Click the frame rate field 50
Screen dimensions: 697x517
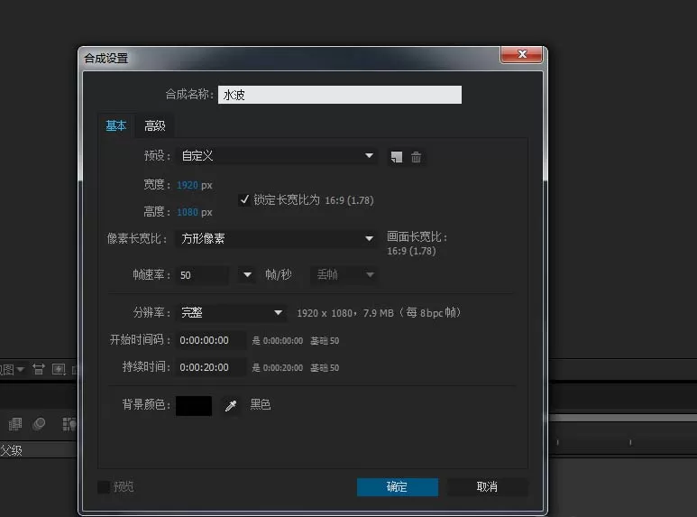pyautogui.click(x=203, y=275)
